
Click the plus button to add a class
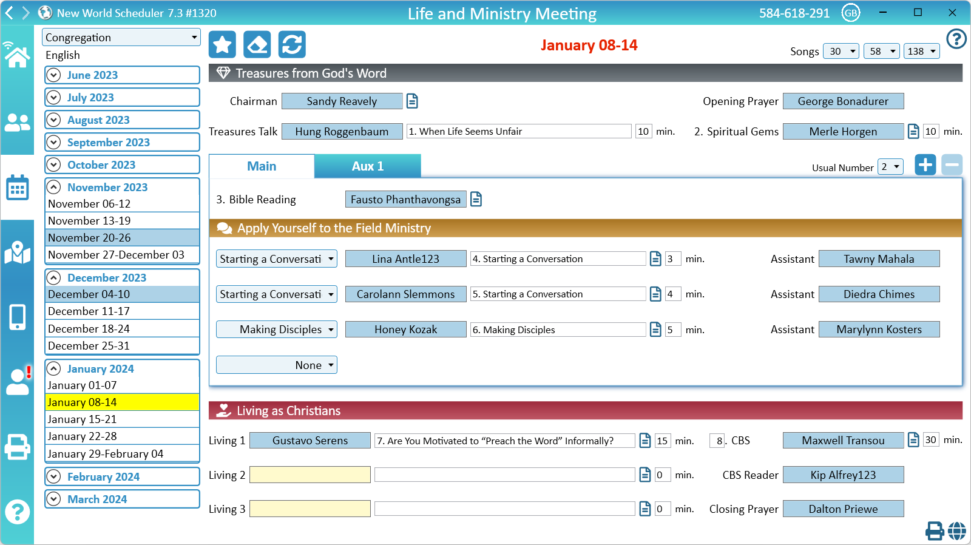click(x=925, y=164)
